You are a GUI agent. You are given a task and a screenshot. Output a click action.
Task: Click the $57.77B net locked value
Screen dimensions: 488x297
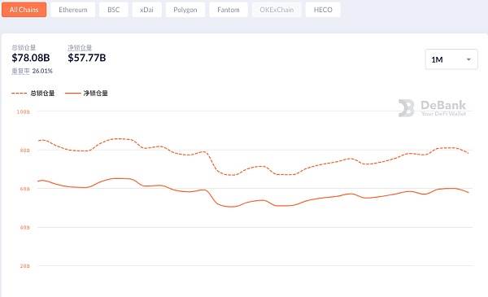coord(87,58)
